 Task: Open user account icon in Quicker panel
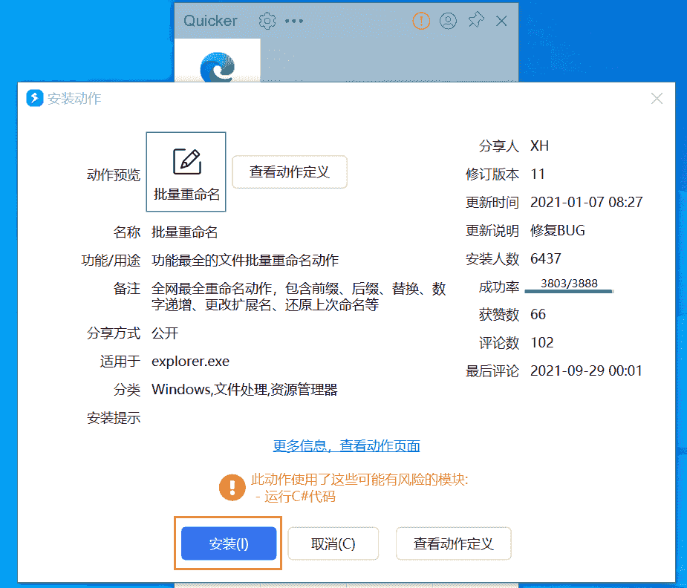[448, 21]
